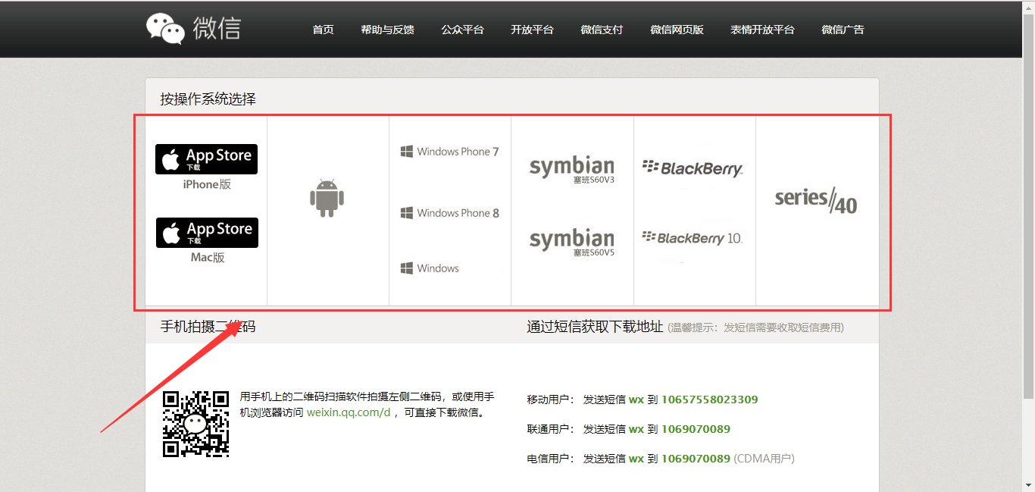This screenshot has width=1035, height=492.
Task: Choose Windows Phone 8 download
Action: (450, 213)
